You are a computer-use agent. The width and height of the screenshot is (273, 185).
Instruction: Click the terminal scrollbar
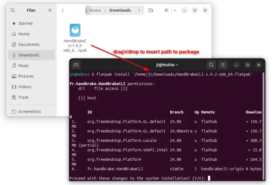point(264,126)
